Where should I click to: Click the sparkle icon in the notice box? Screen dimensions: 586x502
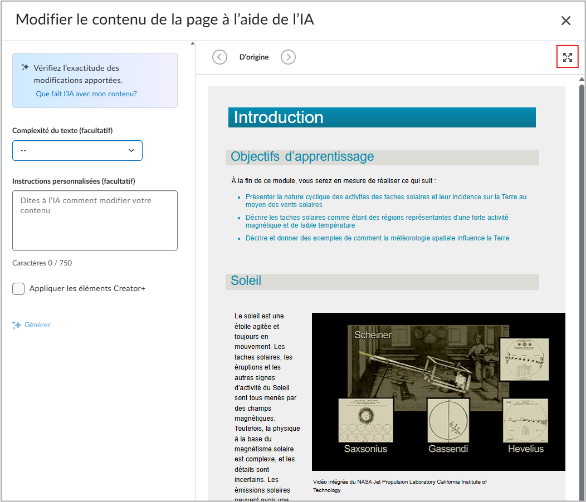point(25,67)
